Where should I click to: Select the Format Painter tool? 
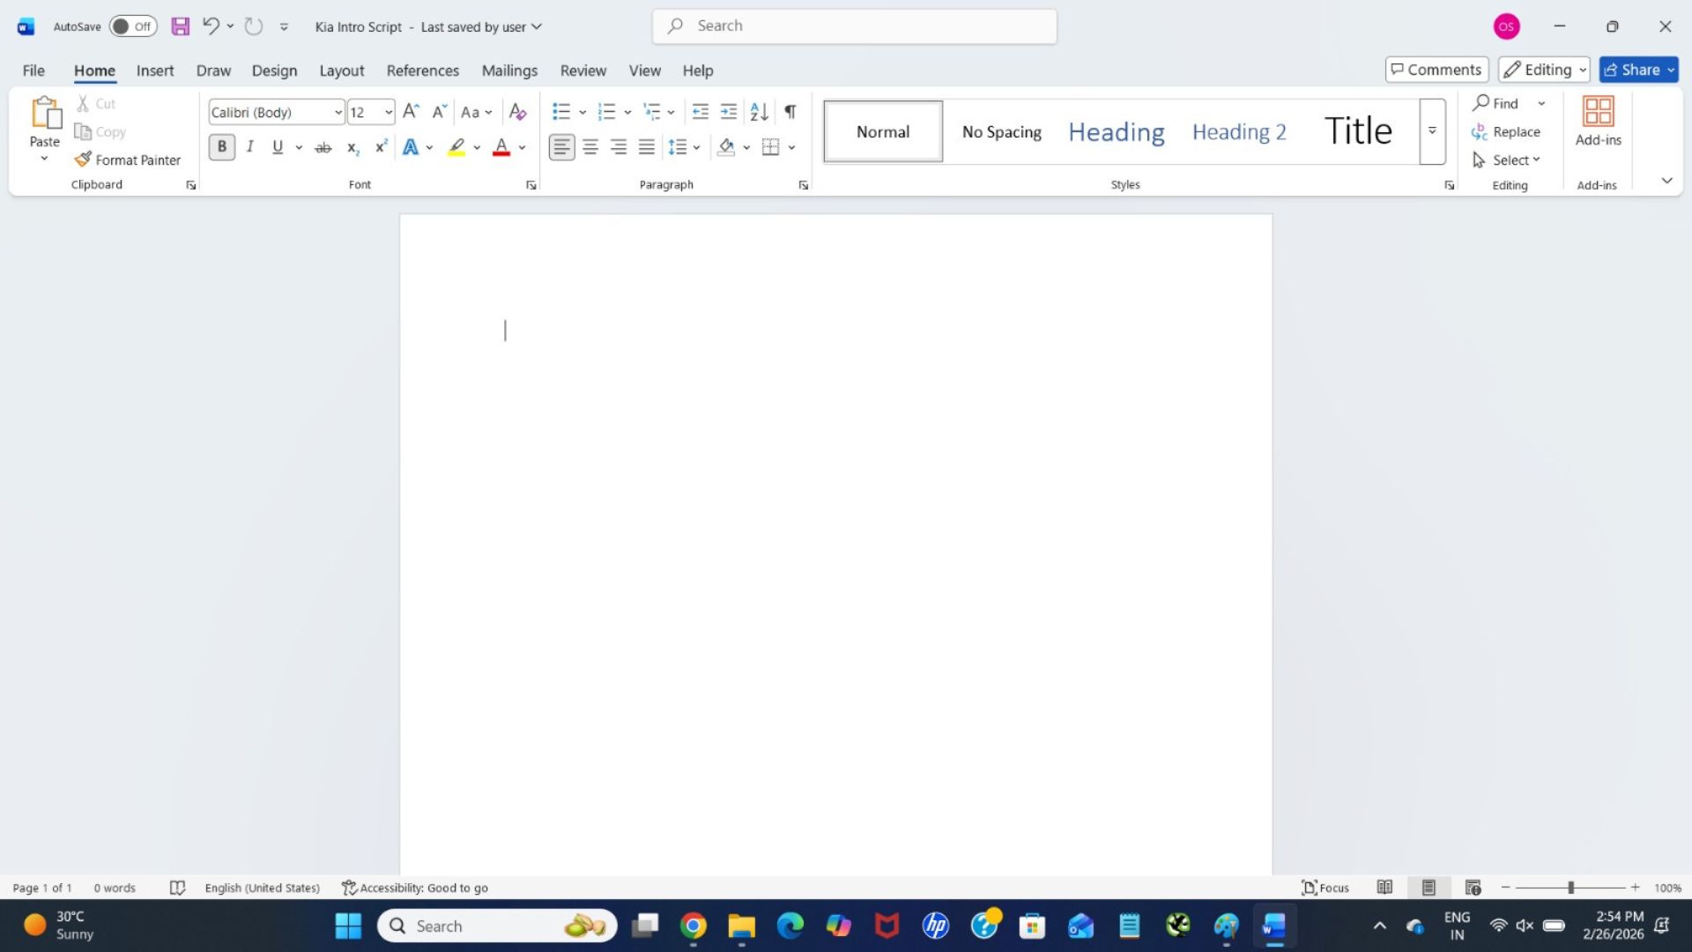tap(127, 160)
